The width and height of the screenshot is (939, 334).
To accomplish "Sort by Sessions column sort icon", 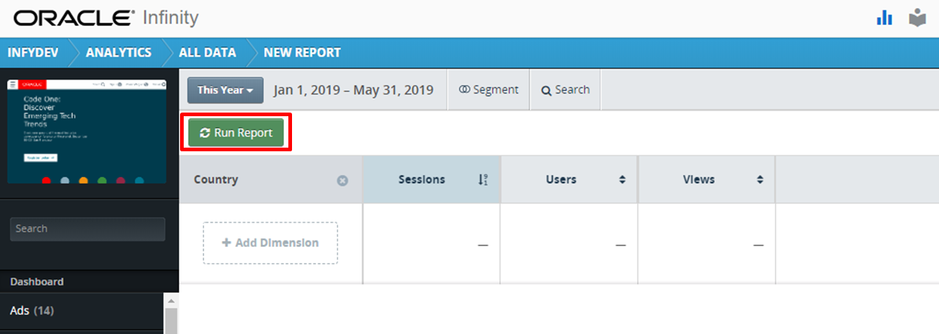I will (482, 180).
